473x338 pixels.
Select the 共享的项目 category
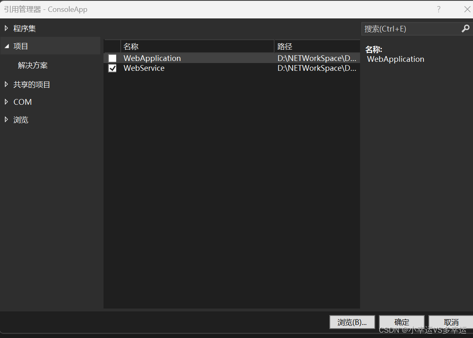pos(32,84)
